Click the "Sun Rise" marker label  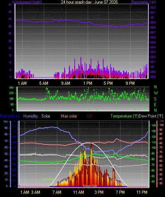click(x=49, y=179)
